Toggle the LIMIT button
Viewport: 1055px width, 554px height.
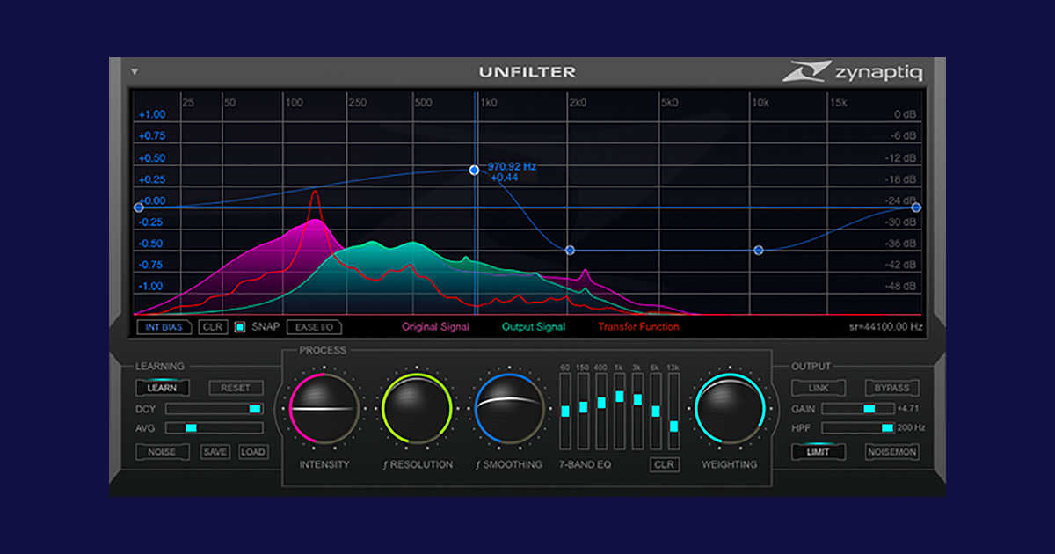(x=819, y=452)
